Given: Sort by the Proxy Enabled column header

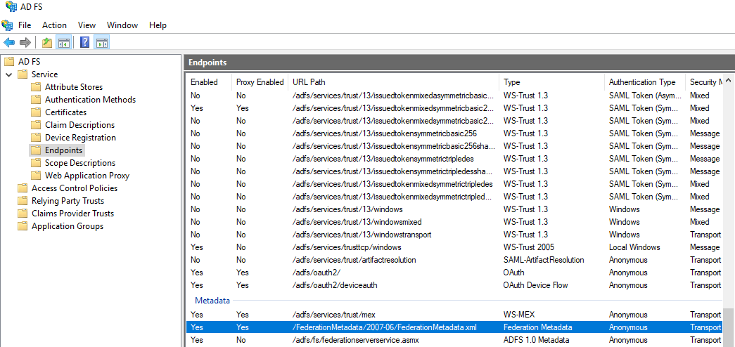Looking at the screenshot, I should pyautogui.click(x=260, y=82).
